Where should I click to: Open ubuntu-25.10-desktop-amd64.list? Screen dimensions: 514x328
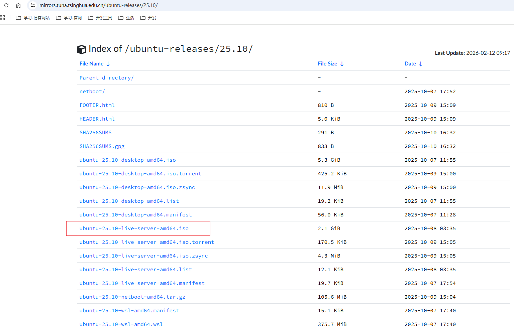129,201
